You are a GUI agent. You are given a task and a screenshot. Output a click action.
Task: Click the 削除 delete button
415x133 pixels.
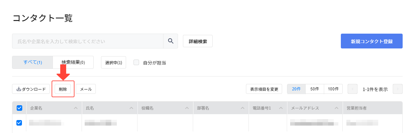63,89
